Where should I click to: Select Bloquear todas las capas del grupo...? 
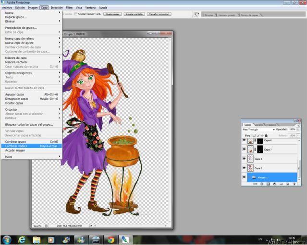click(x=31, y=125)
